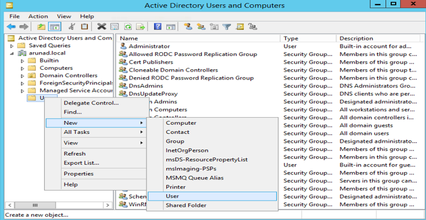426x220 pixels.
Task: Click the Export List toolbar icon
Action: pos(141,27)
